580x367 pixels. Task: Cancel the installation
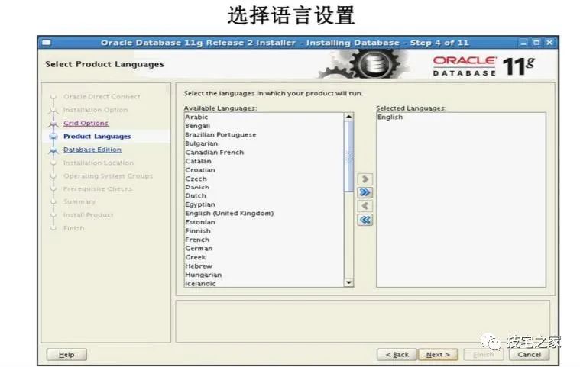[x=529, y=355]
